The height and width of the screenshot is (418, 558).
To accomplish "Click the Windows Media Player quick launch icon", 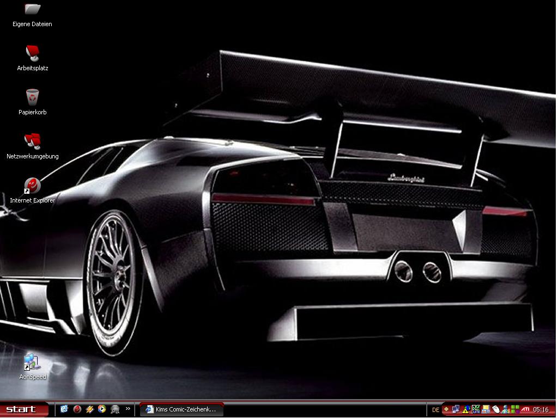I will (102, 409).
